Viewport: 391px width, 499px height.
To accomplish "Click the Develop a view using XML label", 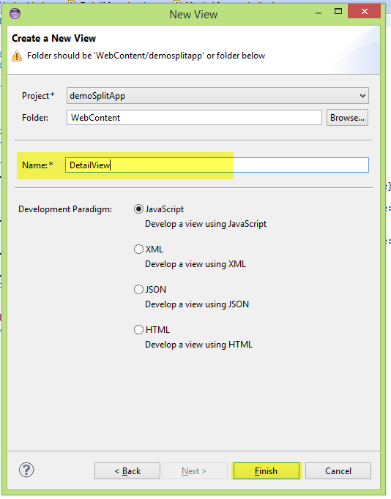I will click(195, 264).
